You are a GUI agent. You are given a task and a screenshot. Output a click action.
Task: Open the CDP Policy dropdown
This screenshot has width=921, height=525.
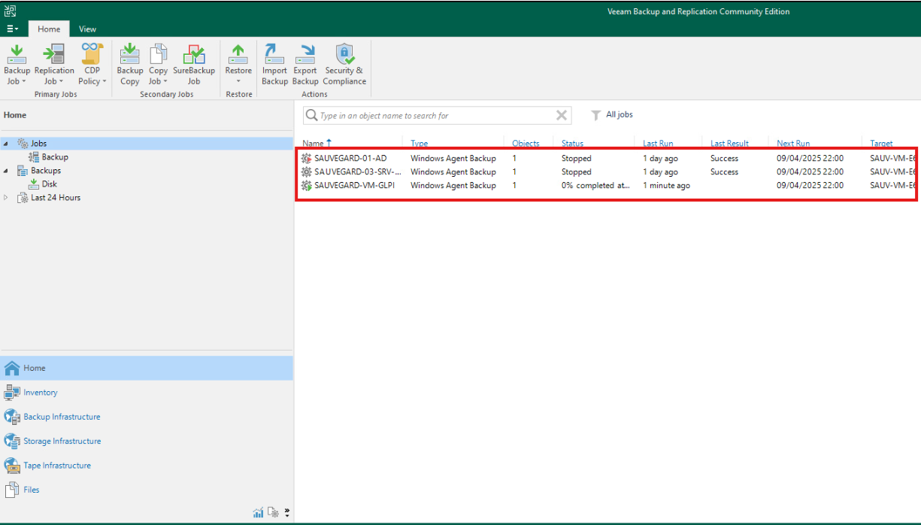coord(92,65)
